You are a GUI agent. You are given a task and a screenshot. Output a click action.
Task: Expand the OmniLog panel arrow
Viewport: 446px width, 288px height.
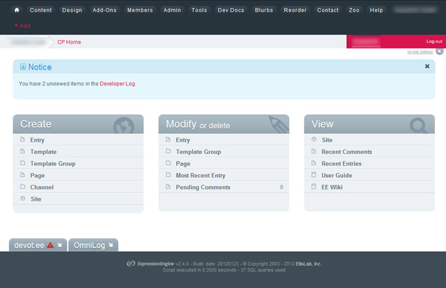111,245
